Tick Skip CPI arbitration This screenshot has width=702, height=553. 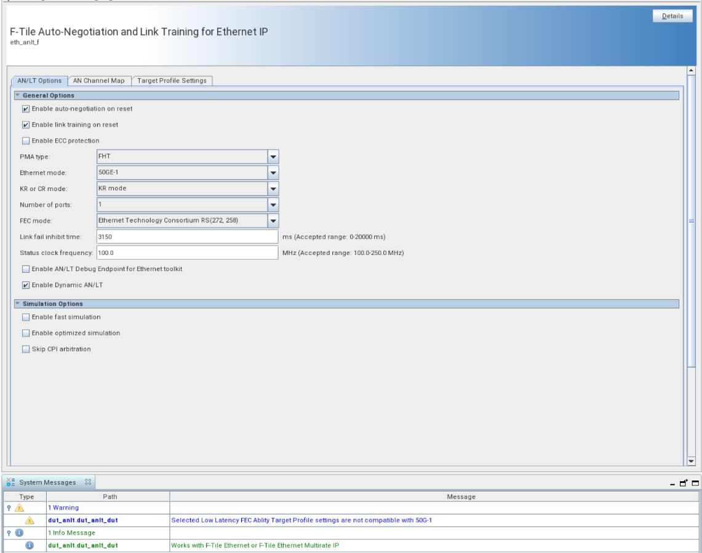pyautogui.click(x=26, y=349)
